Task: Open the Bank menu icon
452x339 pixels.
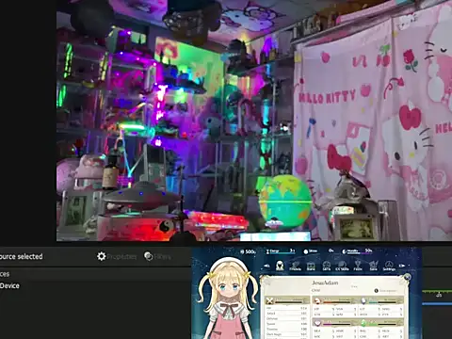Action: [x=311, y=266]
